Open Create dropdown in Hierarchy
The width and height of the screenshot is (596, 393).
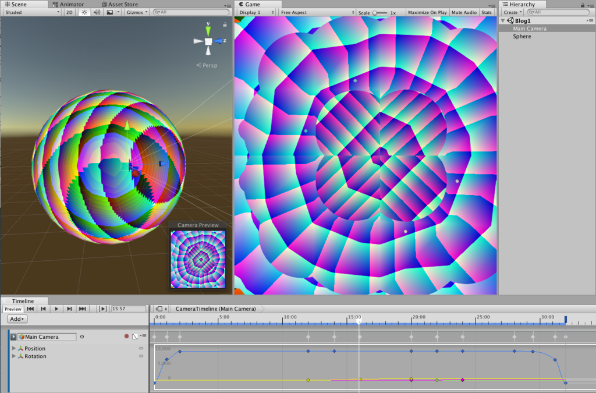point(513,12)
